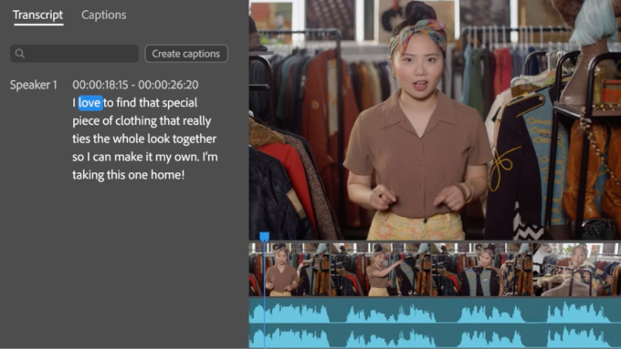Screen dimensions: 621x349
Task: Click the word "own." in transcript
Action: click(186, 157)
